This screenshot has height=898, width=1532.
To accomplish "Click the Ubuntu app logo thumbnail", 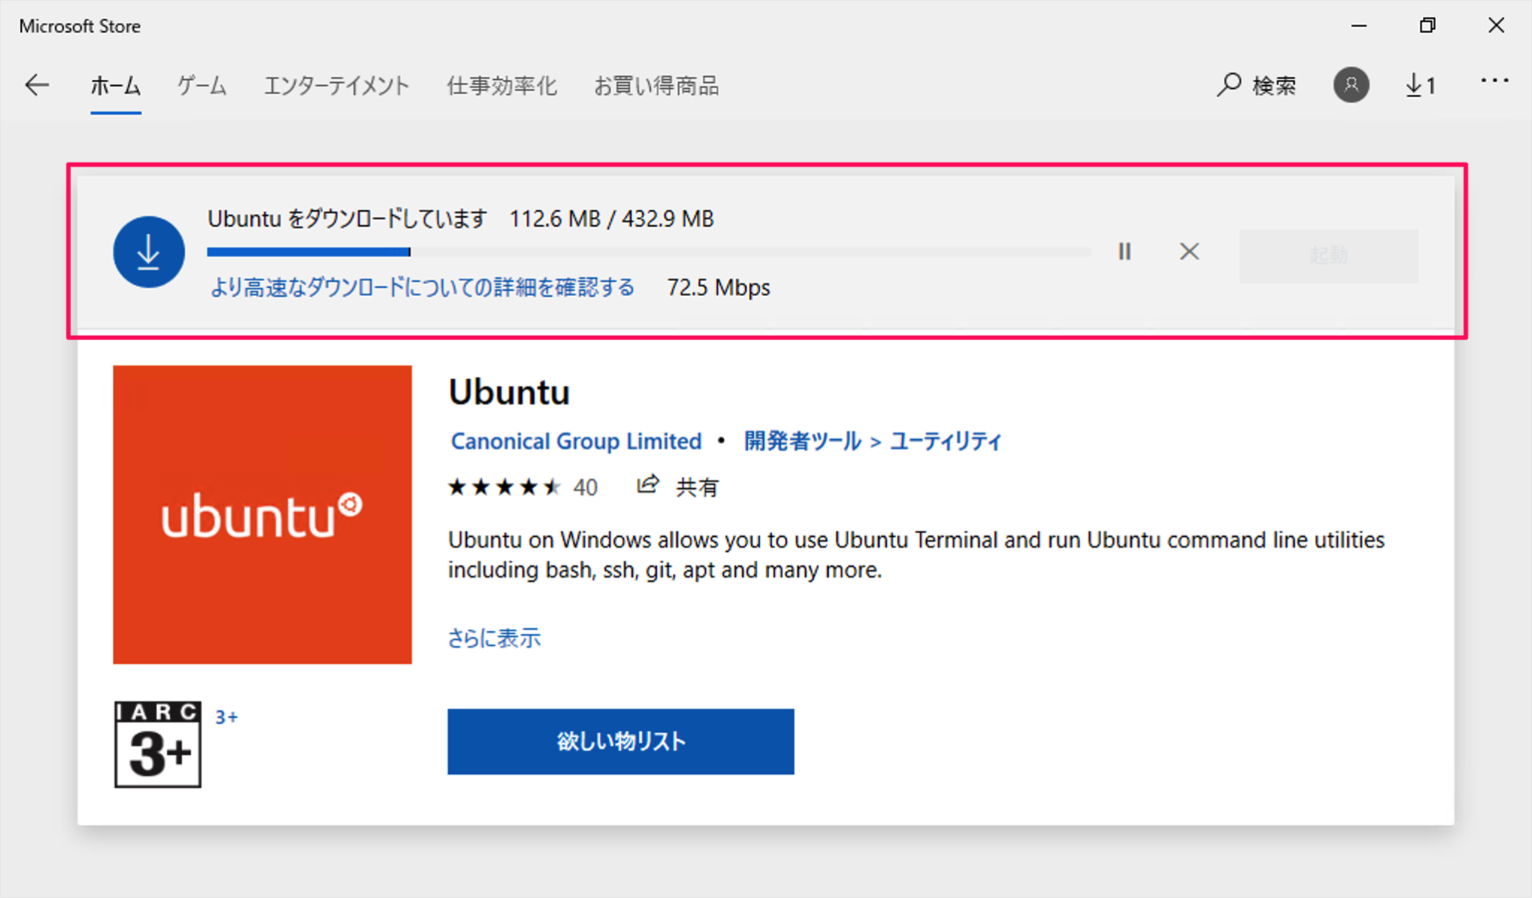I will coord(262,514).
